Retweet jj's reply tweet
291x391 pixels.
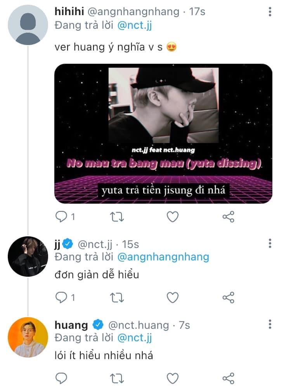click(x=117, y=297)
